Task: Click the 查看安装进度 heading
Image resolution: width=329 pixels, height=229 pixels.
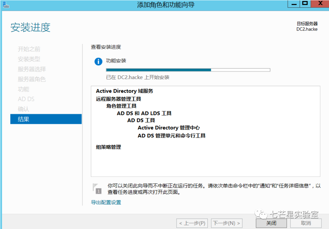Action: tap(106, 47)
